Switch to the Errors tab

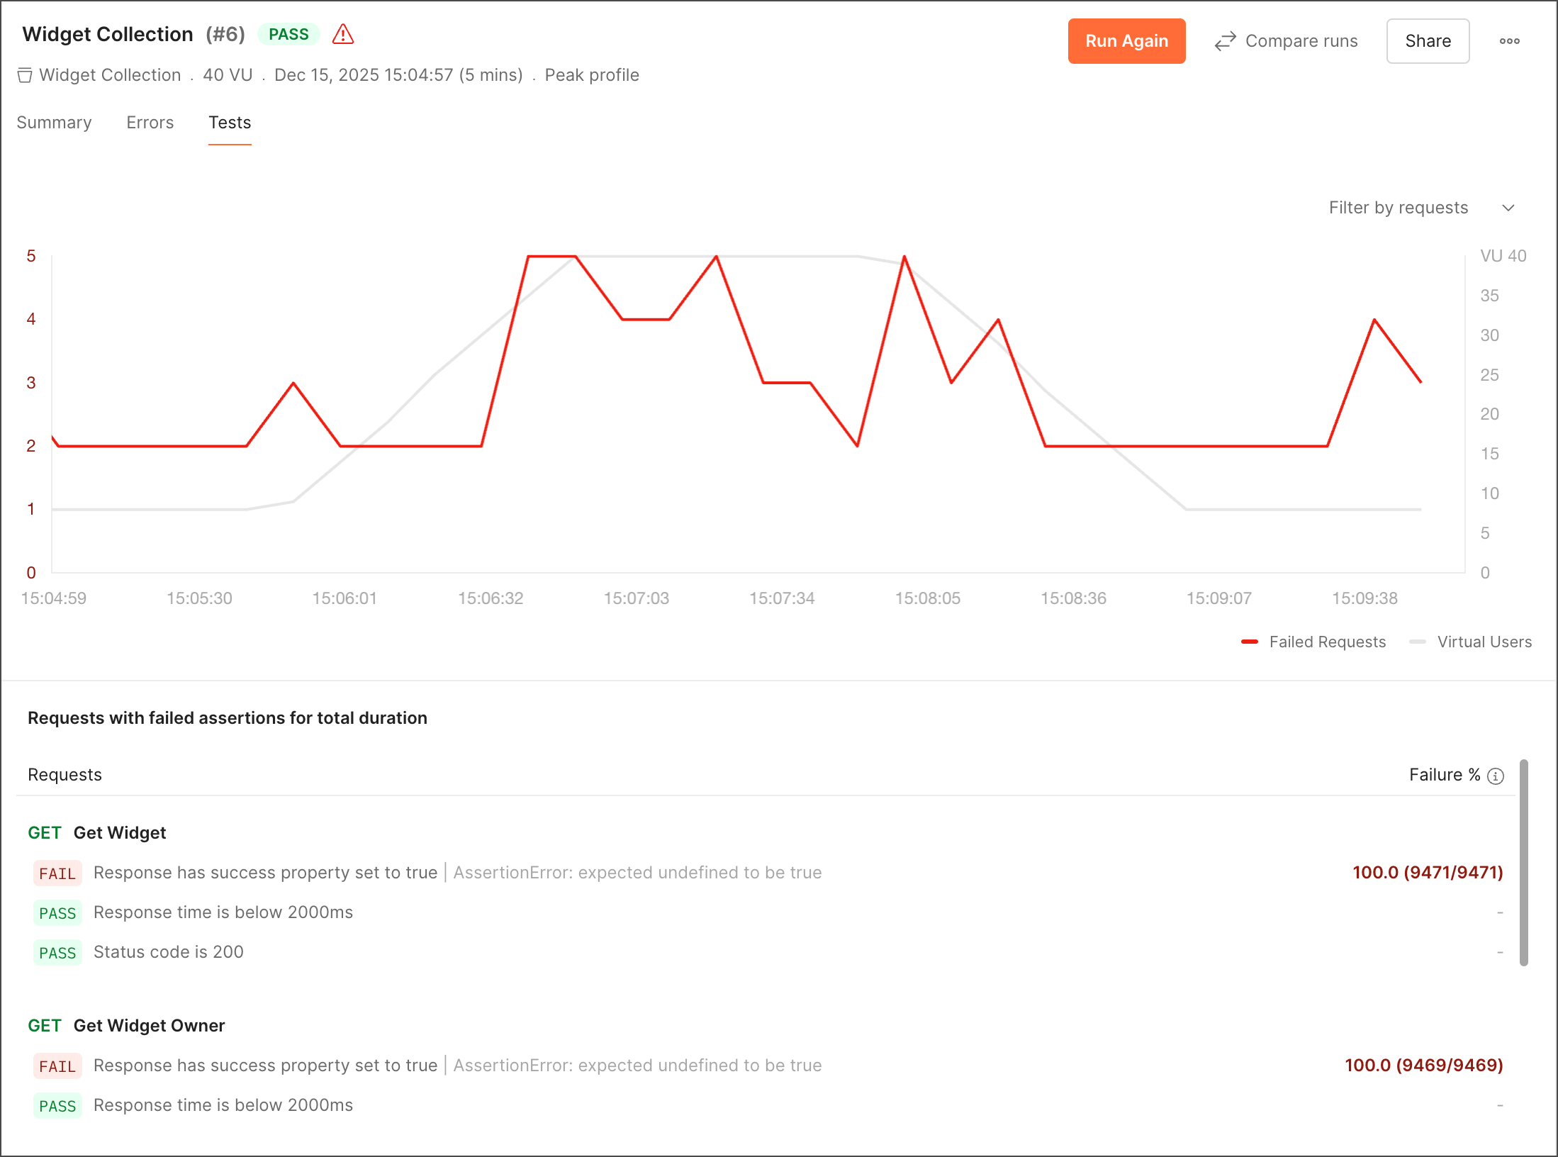150,122
